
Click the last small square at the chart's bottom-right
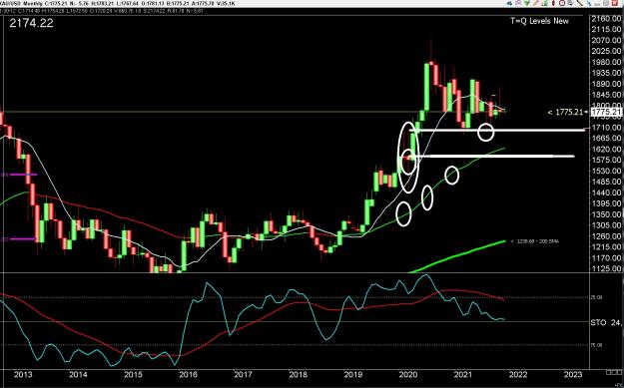(619, 372)
